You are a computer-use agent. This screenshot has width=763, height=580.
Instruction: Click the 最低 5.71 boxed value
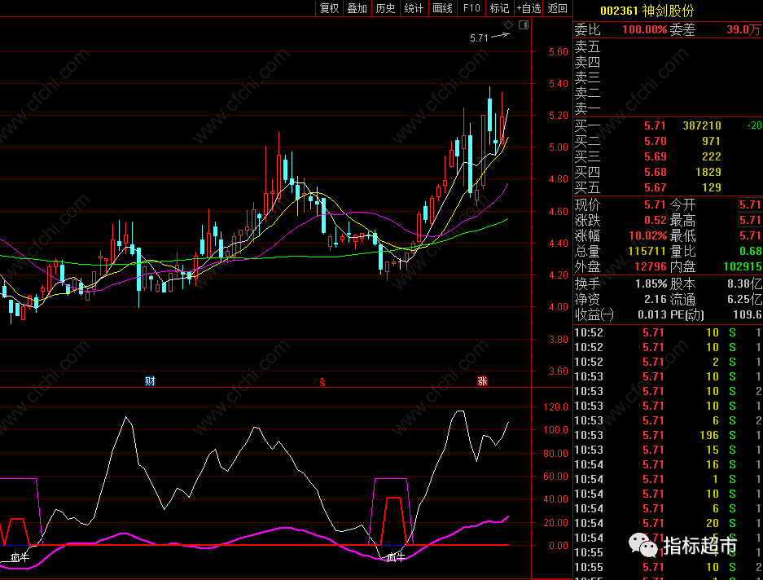coord(750,235)
